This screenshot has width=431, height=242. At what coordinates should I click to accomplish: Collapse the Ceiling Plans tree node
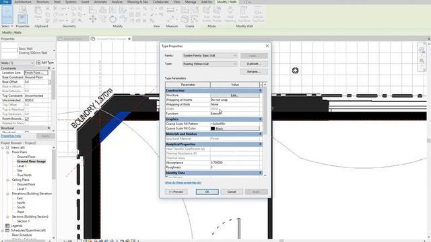tap(7, 180)
